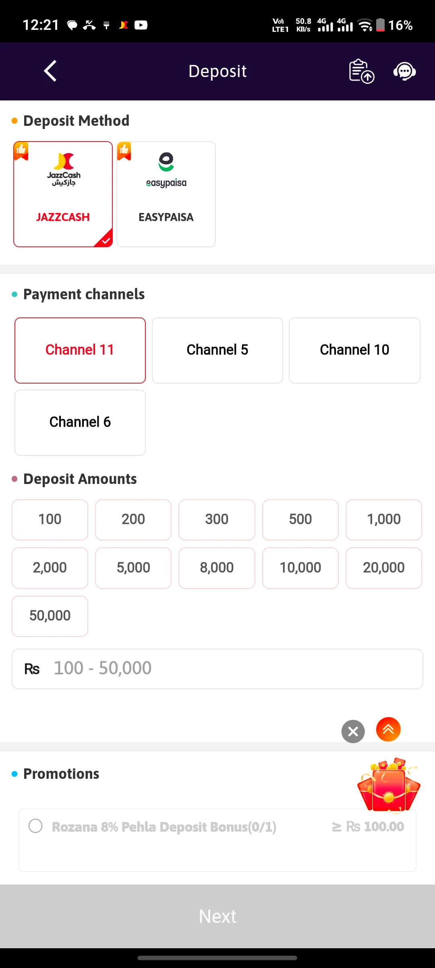This screenshot has width=435, height=968.
Task: Tap the chat bubble notification icon in status bar
Action: click(72, 25)
